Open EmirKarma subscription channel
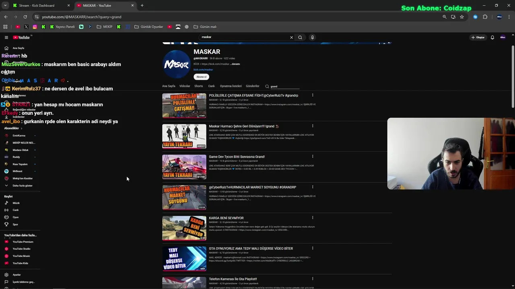This screenshot has width=515, height=289. coord(19,136)
